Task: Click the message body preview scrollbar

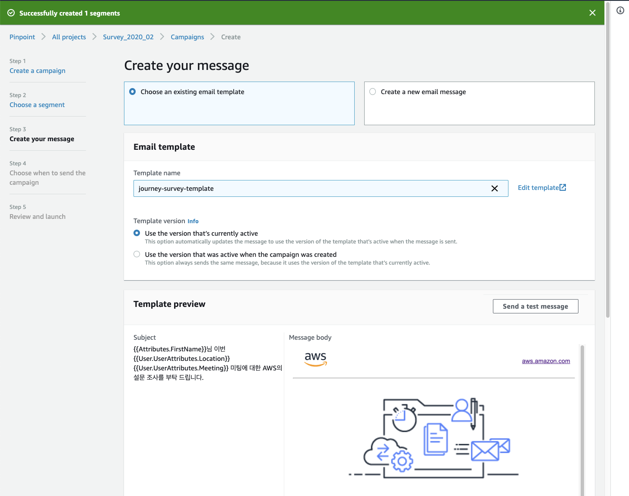Action: (582, 420)
